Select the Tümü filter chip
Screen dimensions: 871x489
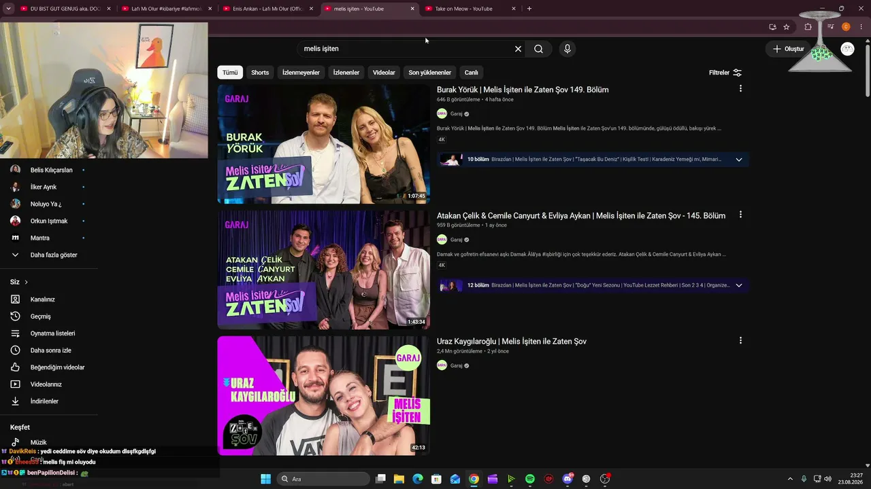coord(230,73)
